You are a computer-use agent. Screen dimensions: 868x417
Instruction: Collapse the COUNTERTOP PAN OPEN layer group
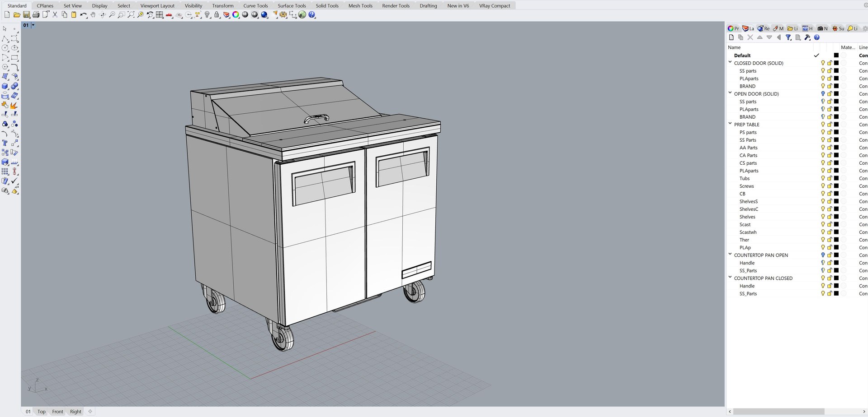click(x=730, y=254)
